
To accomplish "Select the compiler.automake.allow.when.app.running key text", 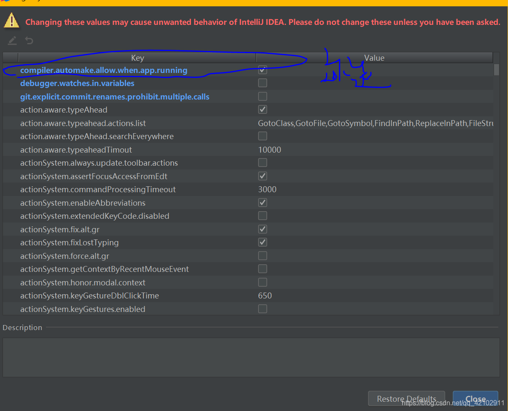I will tap(104, 70).
